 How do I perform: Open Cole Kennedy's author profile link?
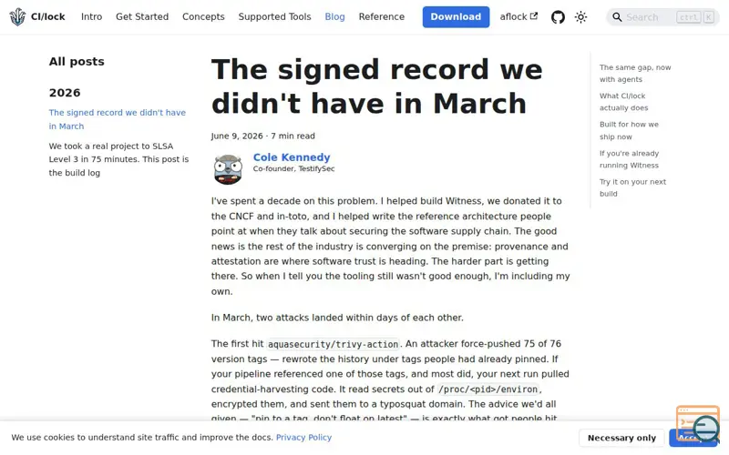[x=292, y=157]
